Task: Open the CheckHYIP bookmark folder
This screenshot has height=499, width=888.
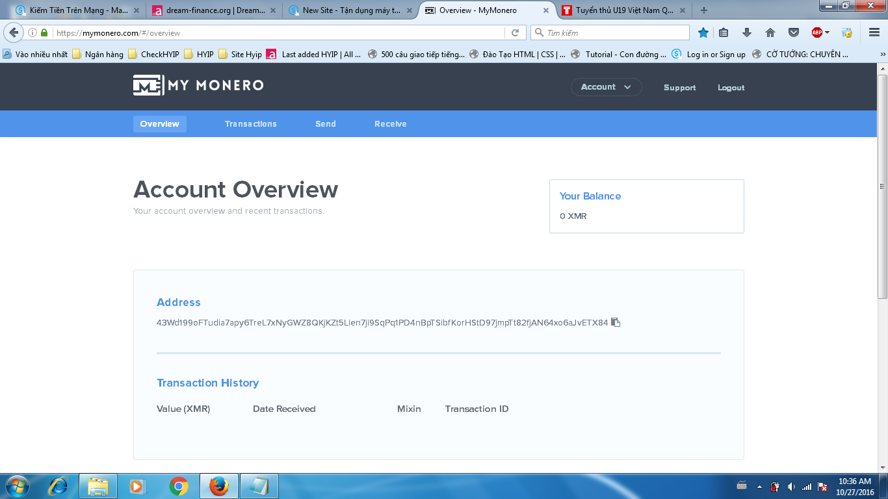Action: (x=153, y=55)
